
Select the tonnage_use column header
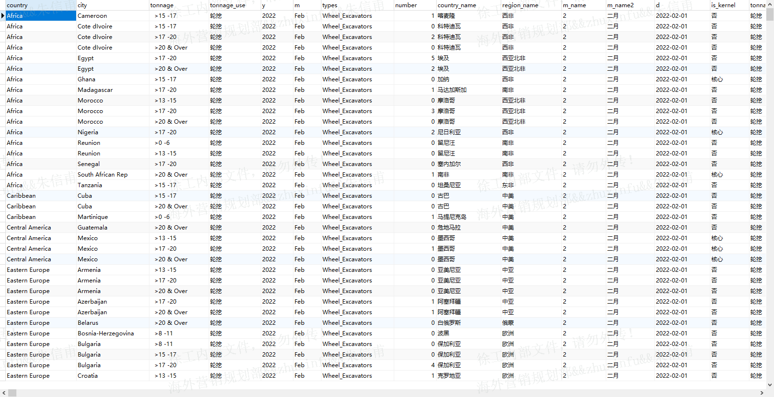tap(234, 5)
